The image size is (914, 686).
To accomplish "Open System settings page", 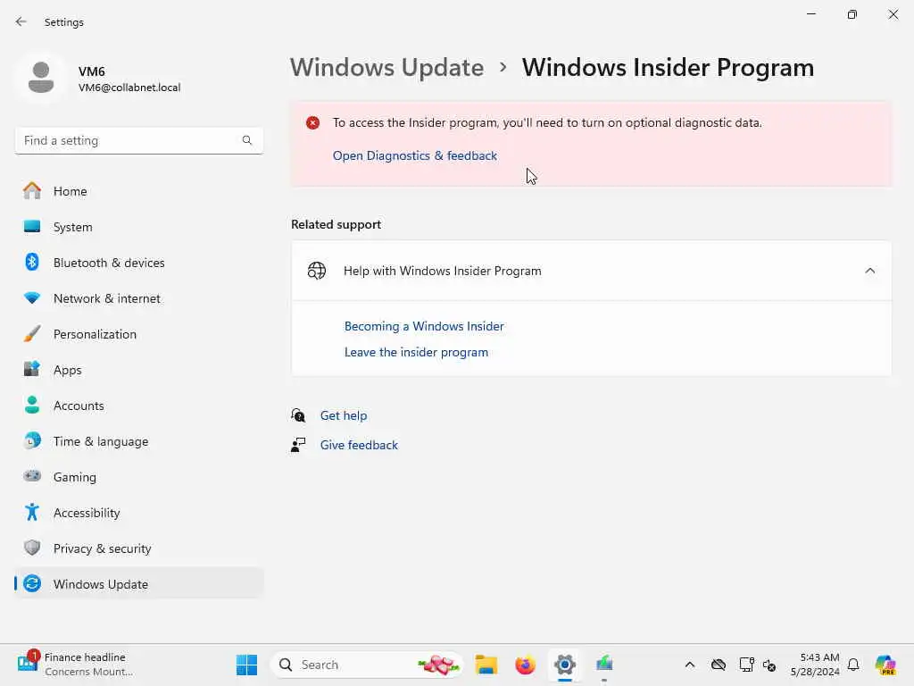I will 138,227.
